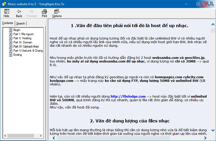Click contents pane right scroll arrow

click(41, 136)
